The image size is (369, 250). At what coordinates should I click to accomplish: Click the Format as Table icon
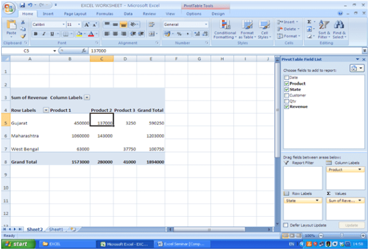click(x=247, y=28)
